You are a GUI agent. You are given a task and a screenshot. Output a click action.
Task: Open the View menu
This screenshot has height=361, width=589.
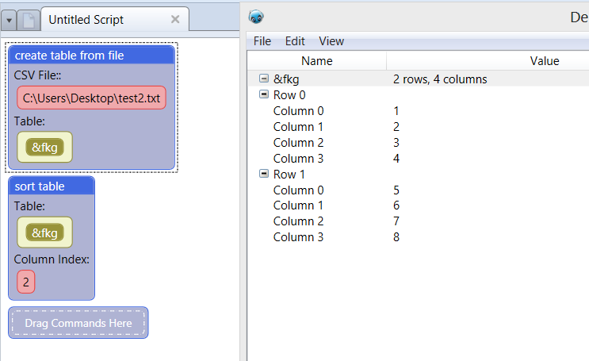coord(331,41)
